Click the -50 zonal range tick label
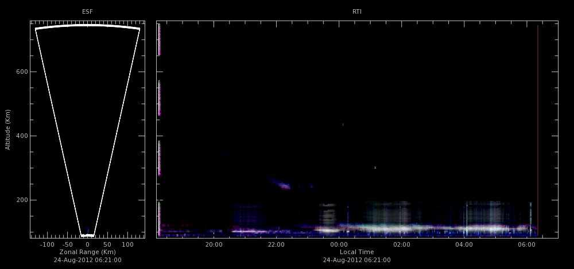This screenshot has width=574, height=269. click(x=67, y=244)
